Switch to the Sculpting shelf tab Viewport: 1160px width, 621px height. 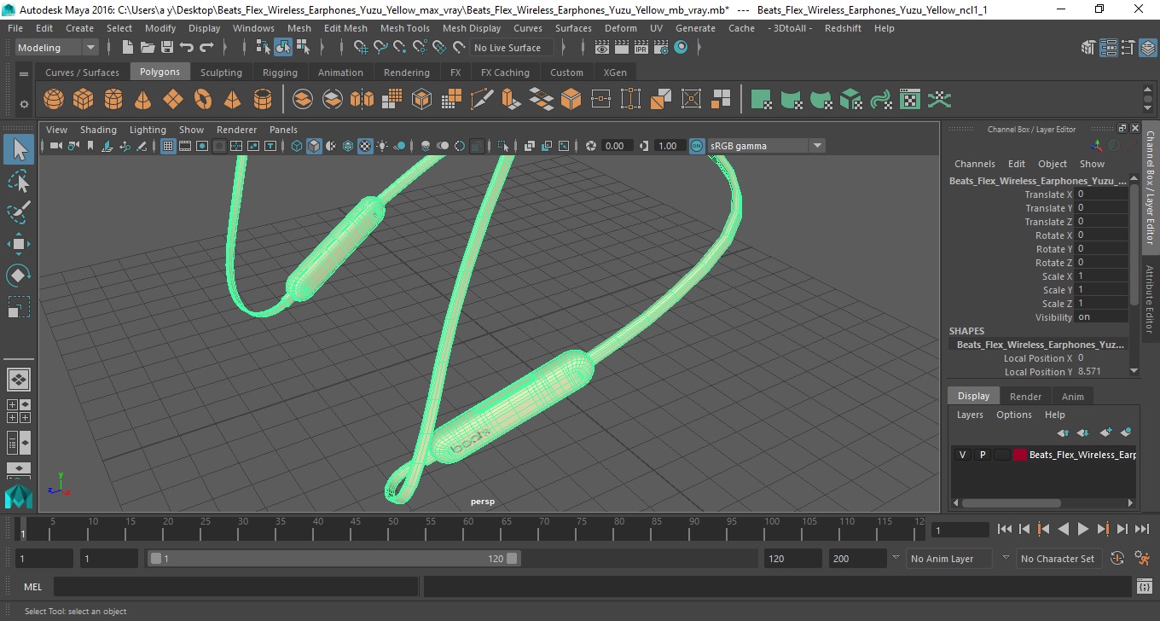coord(221,73)
